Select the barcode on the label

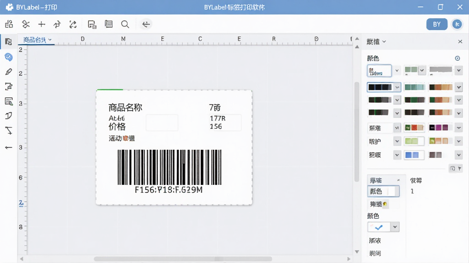click(169, 167)
